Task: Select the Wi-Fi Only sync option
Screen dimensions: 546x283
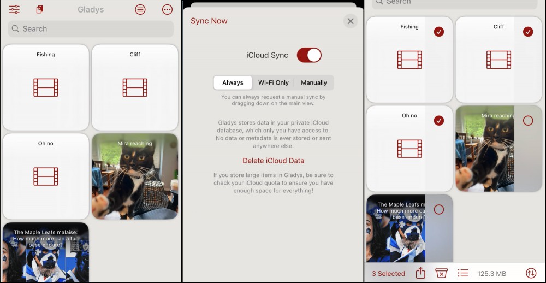Action: [x=274, y=82]
